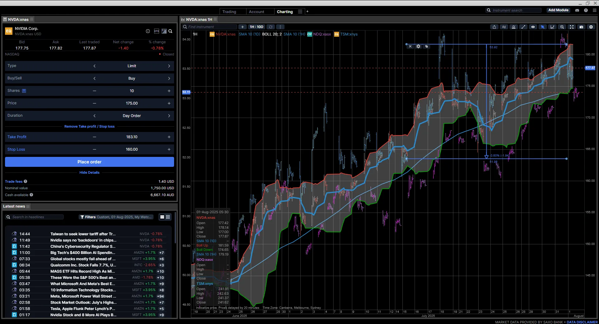Take a chart snapshot with camera icon

click(581, 27)
